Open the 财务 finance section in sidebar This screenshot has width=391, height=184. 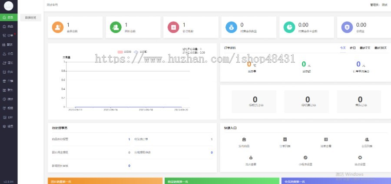point(9,90)
